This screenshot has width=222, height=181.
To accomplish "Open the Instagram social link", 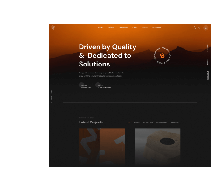I will (208, 75).
